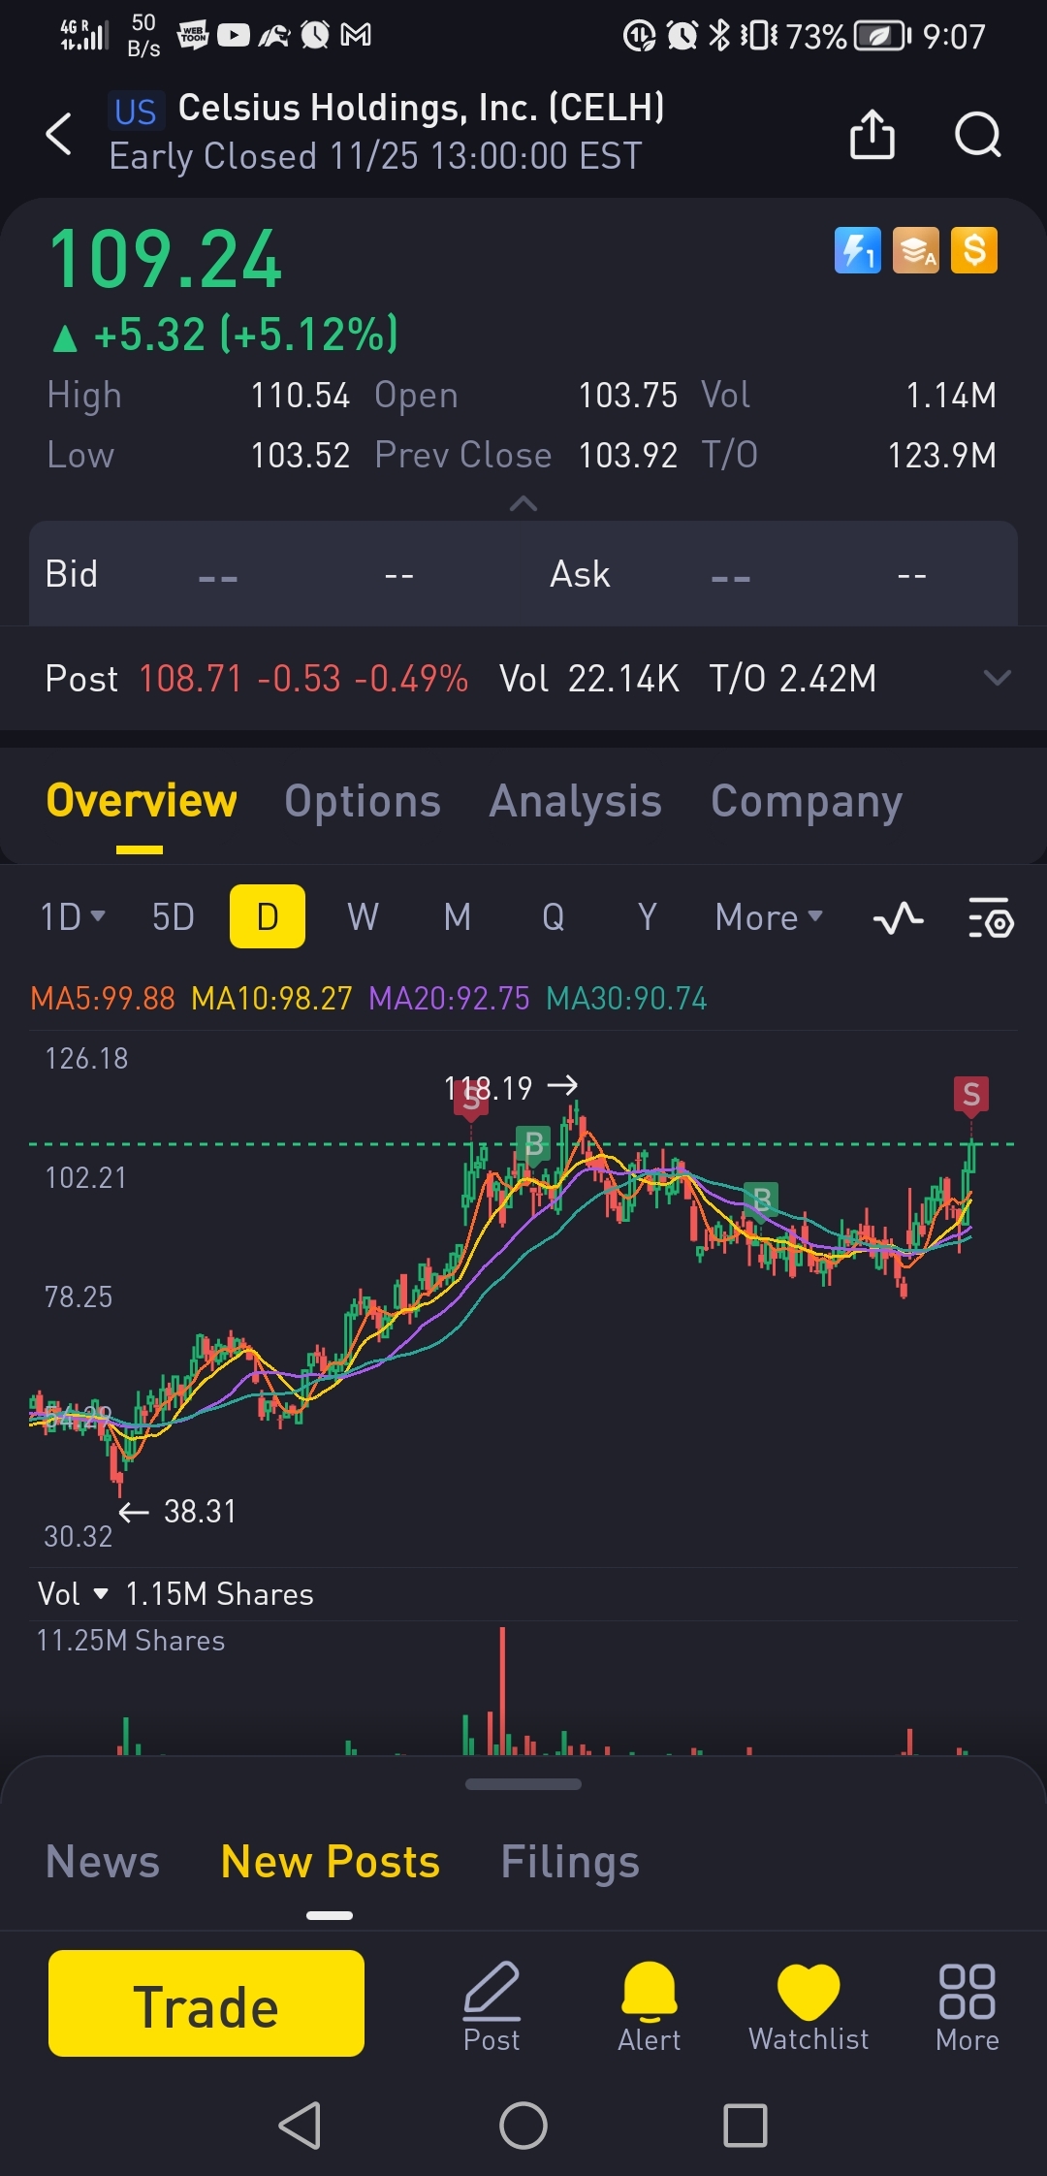Tap the Post price 108.71

190,678
